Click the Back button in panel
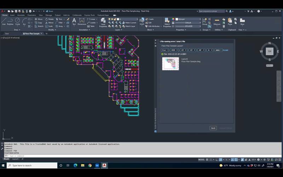The width and height of the screenshot is (283, 177). (x=213, y=128)
